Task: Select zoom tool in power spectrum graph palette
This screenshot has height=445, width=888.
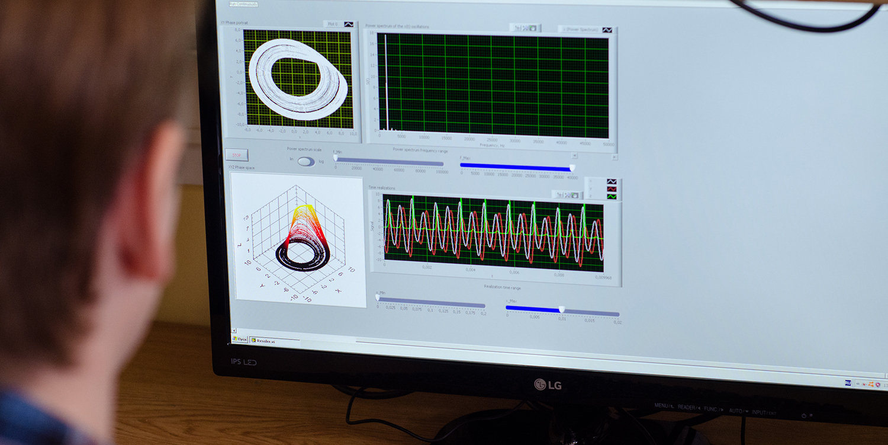Action: point(525,28)
